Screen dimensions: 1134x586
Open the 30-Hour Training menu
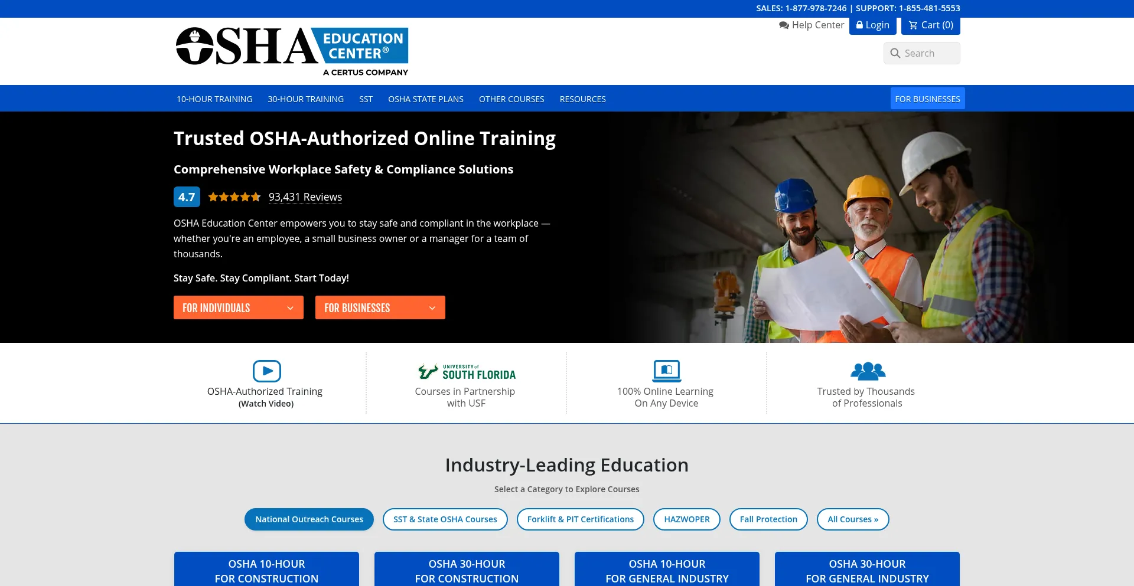[x=306, y=99]
